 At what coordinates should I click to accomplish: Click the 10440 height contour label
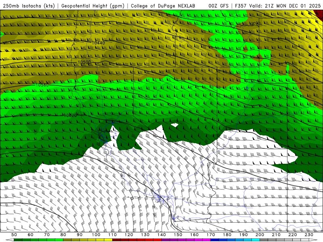98,43
